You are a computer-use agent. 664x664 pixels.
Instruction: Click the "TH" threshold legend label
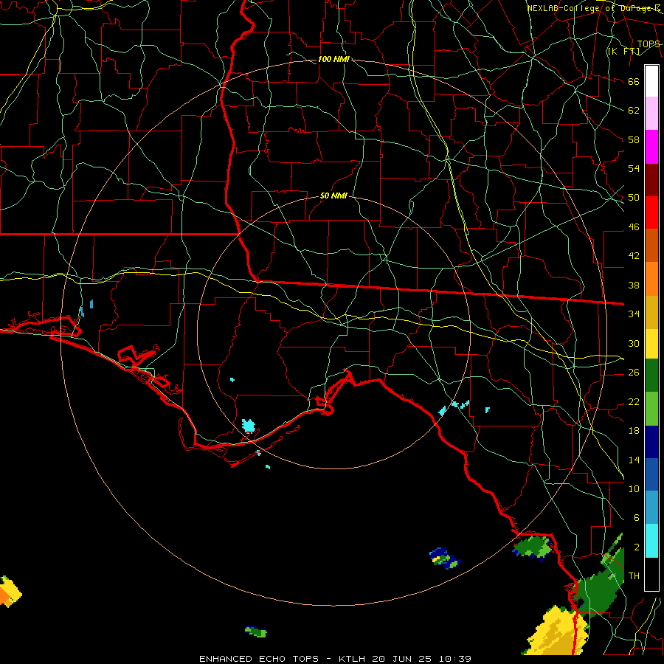tap(634, 576)
